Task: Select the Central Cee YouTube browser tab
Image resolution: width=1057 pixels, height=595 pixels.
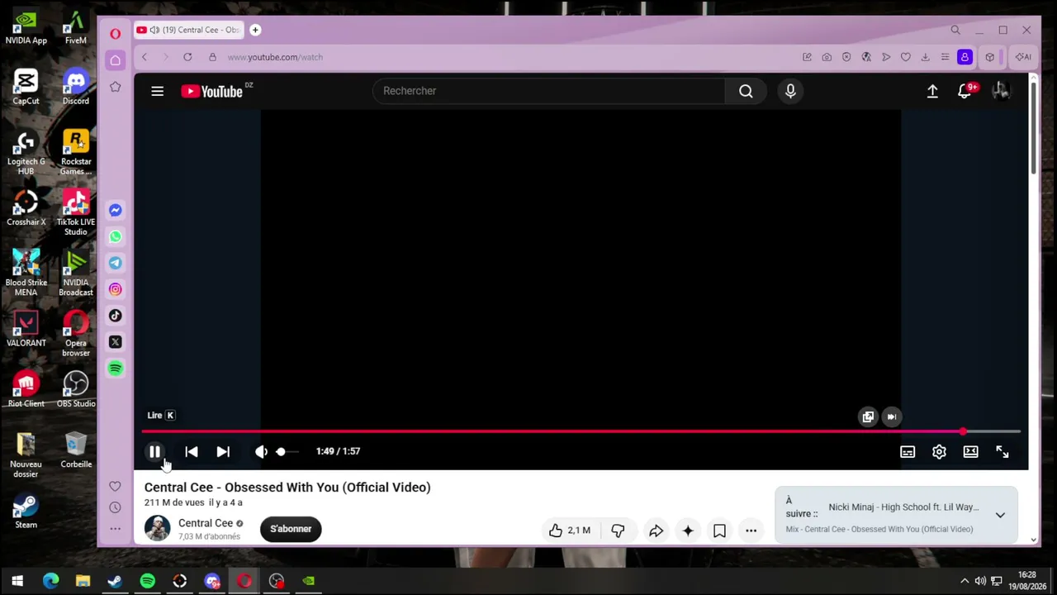Action: [188, 30]
